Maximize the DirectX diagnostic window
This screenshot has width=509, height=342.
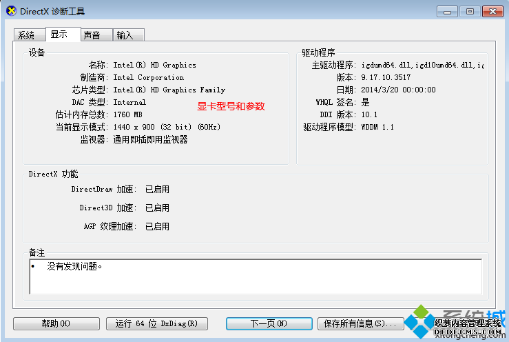coord(470,12)
